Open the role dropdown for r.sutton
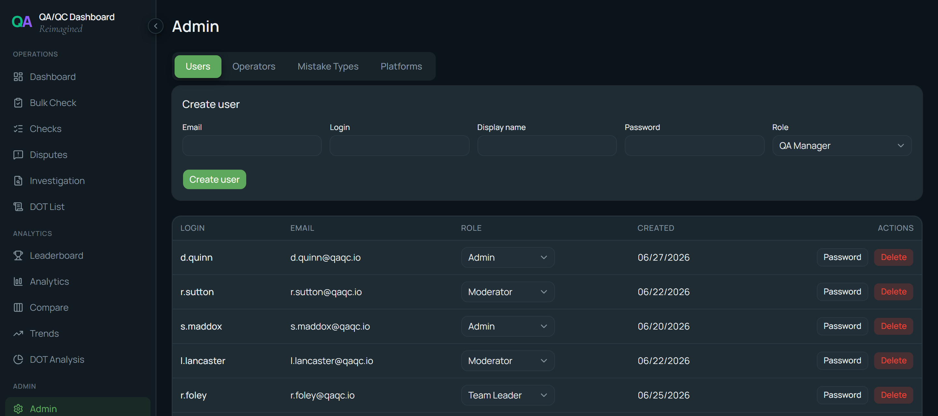The width and height of the screenshot is (938, 416). pyautogui.click(x=508, y=292)
